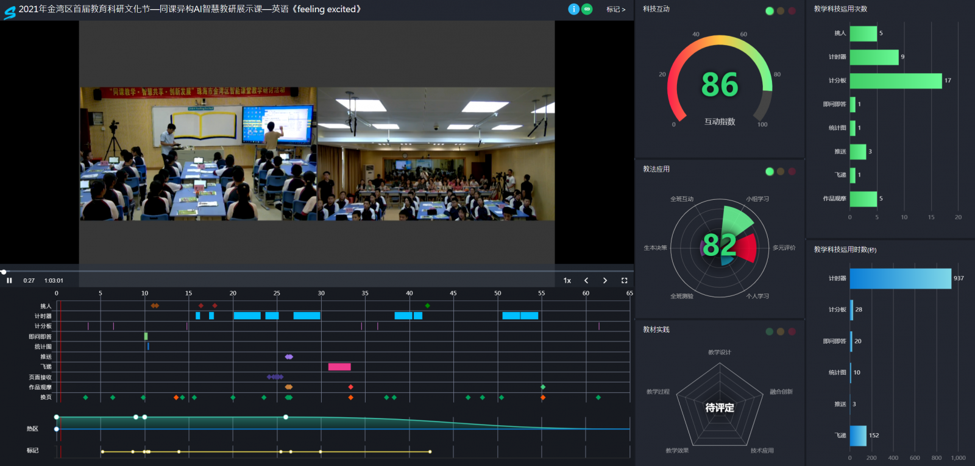The image size is (975, 466).
Task: Go to next segment with right chevron
Action: (605, 281)
